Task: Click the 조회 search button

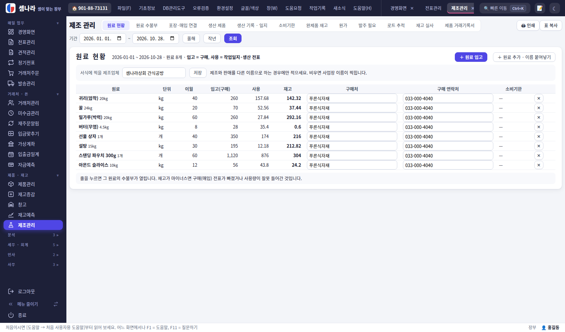Action: (233, 38)
